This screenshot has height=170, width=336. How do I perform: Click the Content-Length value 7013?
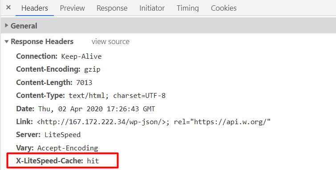click(84, 82)
